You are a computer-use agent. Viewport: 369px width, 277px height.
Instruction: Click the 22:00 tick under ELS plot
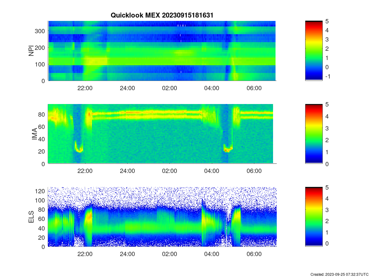tap(85, 255)
